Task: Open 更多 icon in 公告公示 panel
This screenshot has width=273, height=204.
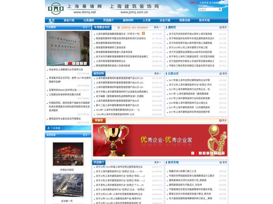Action: click(221, 74)
